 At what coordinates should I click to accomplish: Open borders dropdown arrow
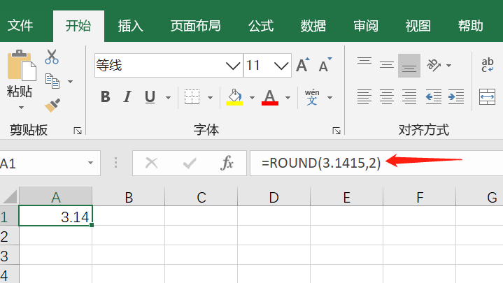pos(210,97)
